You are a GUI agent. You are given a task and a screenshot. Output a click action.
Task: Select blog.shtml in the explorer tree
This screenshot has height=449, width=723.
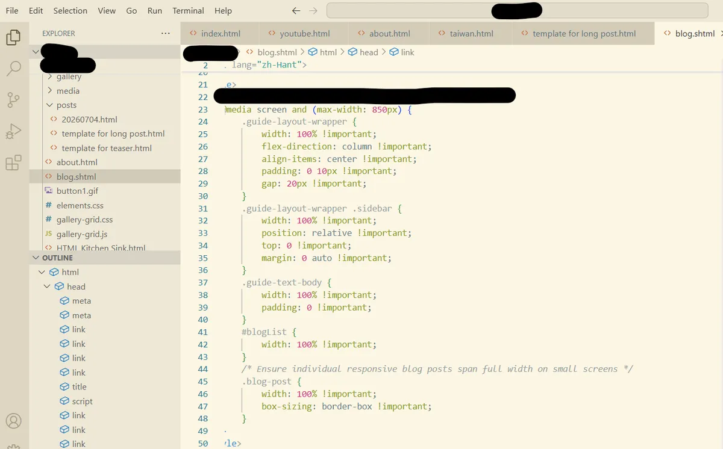[x=105, y=176]
